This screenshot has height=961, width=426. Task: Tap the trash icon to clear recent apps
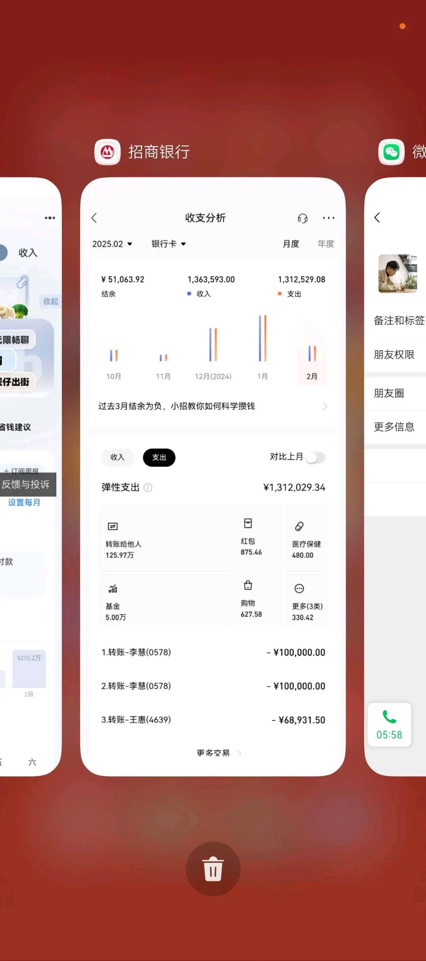pyautogui.click(x=213, y=869)
